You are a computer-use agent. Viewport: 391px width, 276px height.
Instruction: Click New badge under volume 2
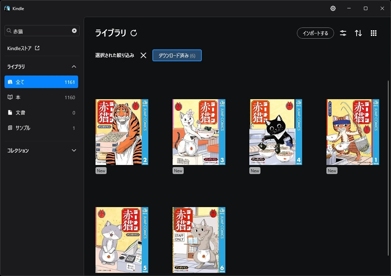point(101,171)
